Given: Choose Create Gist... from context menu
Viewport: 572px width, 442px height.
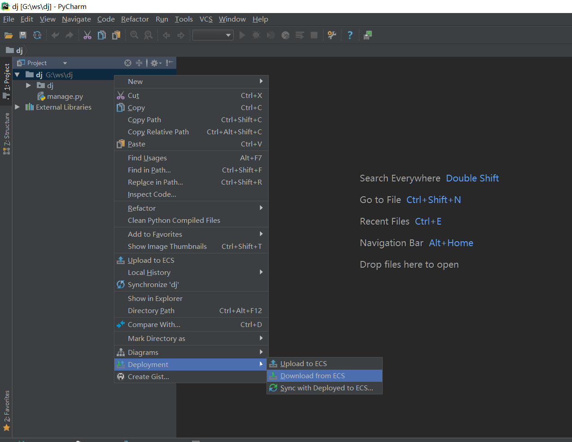Looking at the screenshot, I should (x=191, y=376).
